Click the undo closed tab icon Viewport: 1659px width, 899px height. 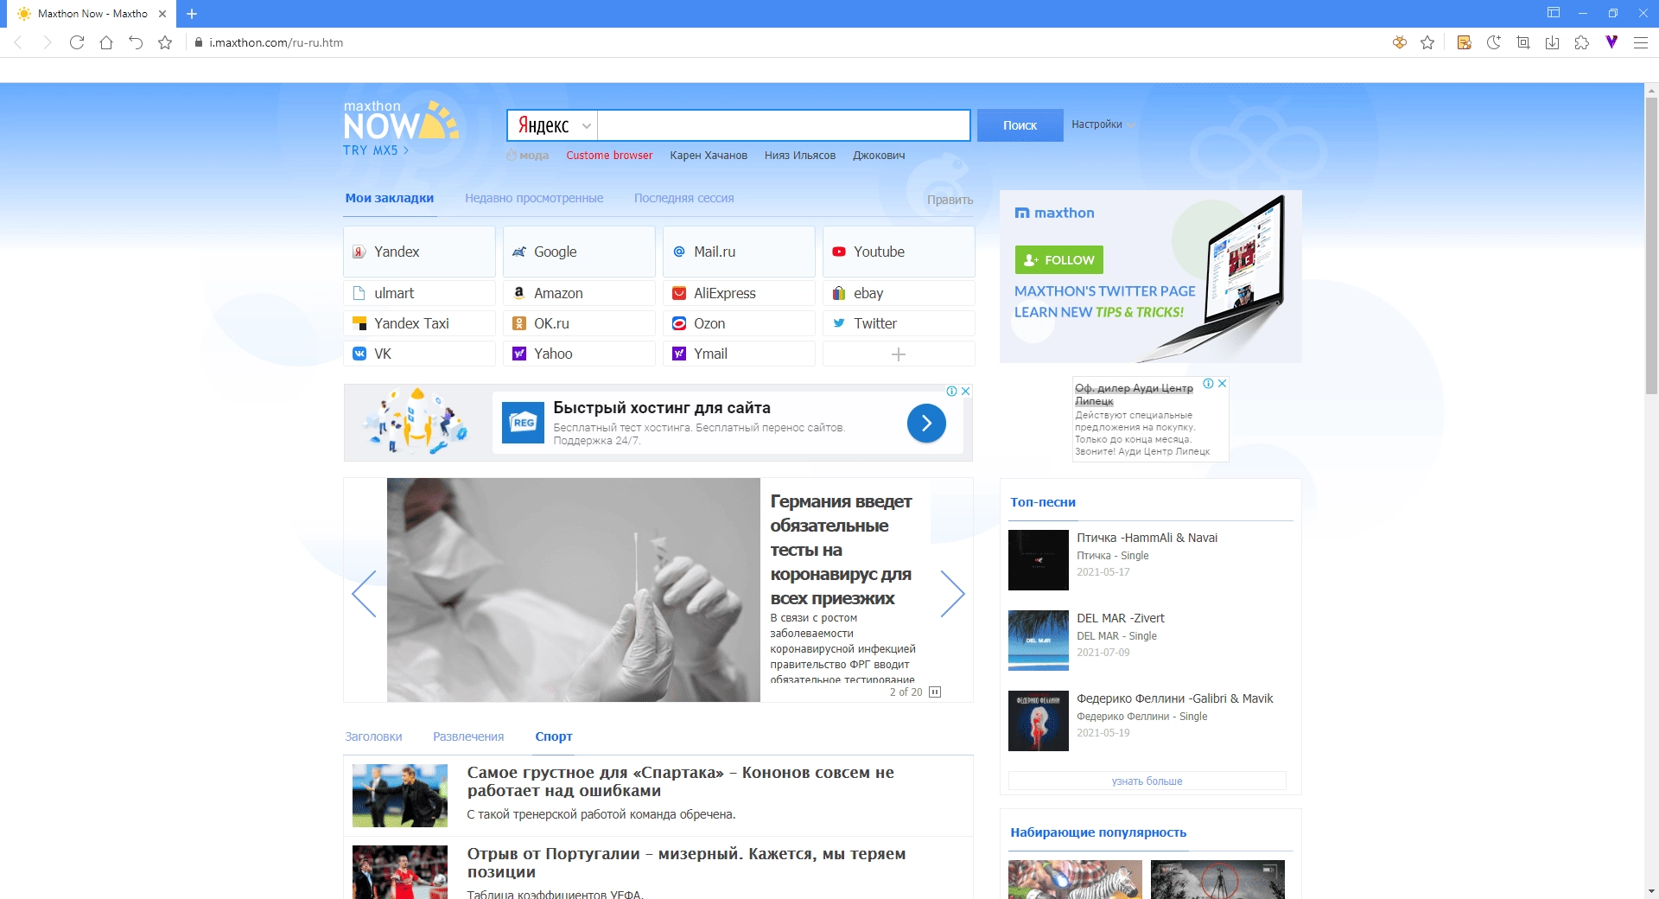[x=136, y=42]
